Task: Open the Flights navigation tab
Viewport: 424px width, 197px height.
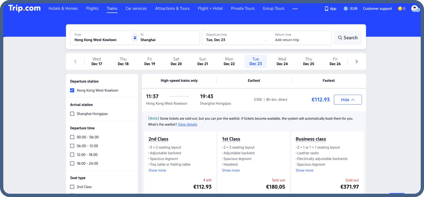Action: 92,8
